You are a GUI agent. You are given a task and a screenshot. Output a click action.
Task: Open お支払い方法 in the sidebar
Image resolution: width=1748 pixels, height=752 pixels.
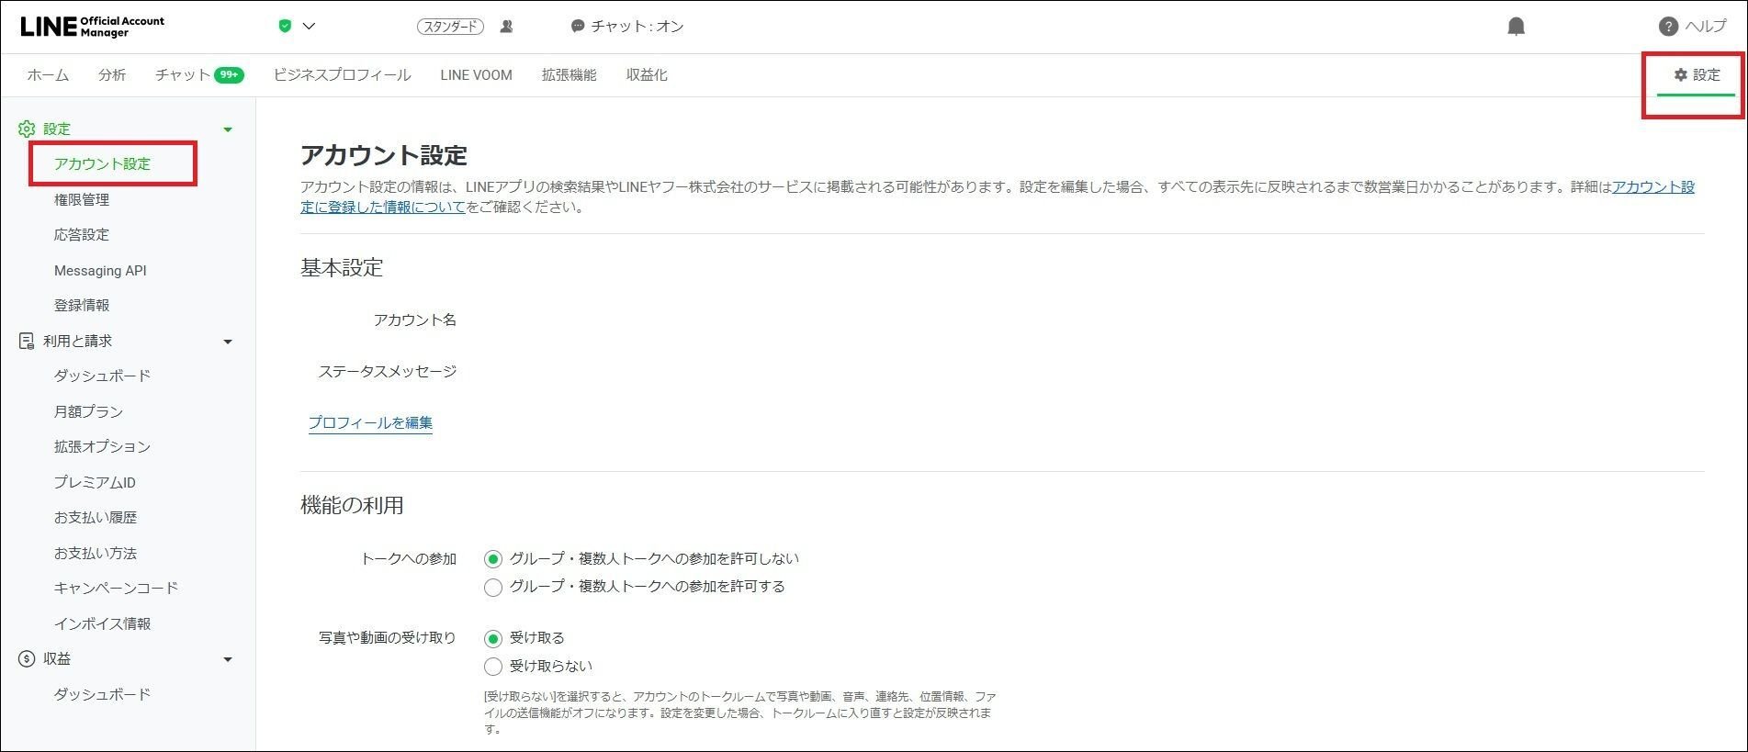96,554
